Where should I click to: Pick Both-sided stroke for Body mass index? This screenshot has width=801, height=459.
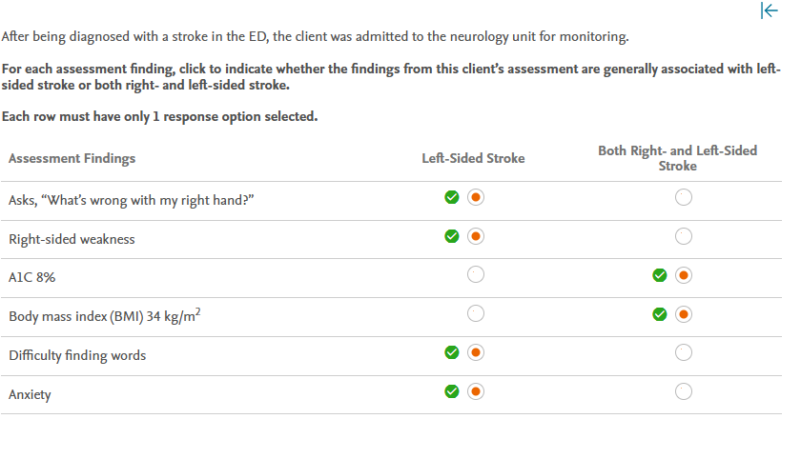pyautogui.click(x=683, y=313)
